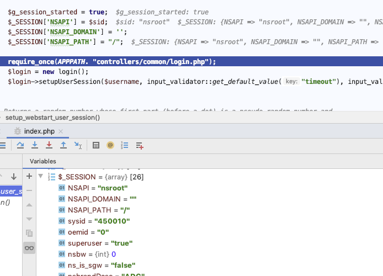Click the Step Over debugger icon
Viewport: 383px width, 276px height.
tap(20, 146)
